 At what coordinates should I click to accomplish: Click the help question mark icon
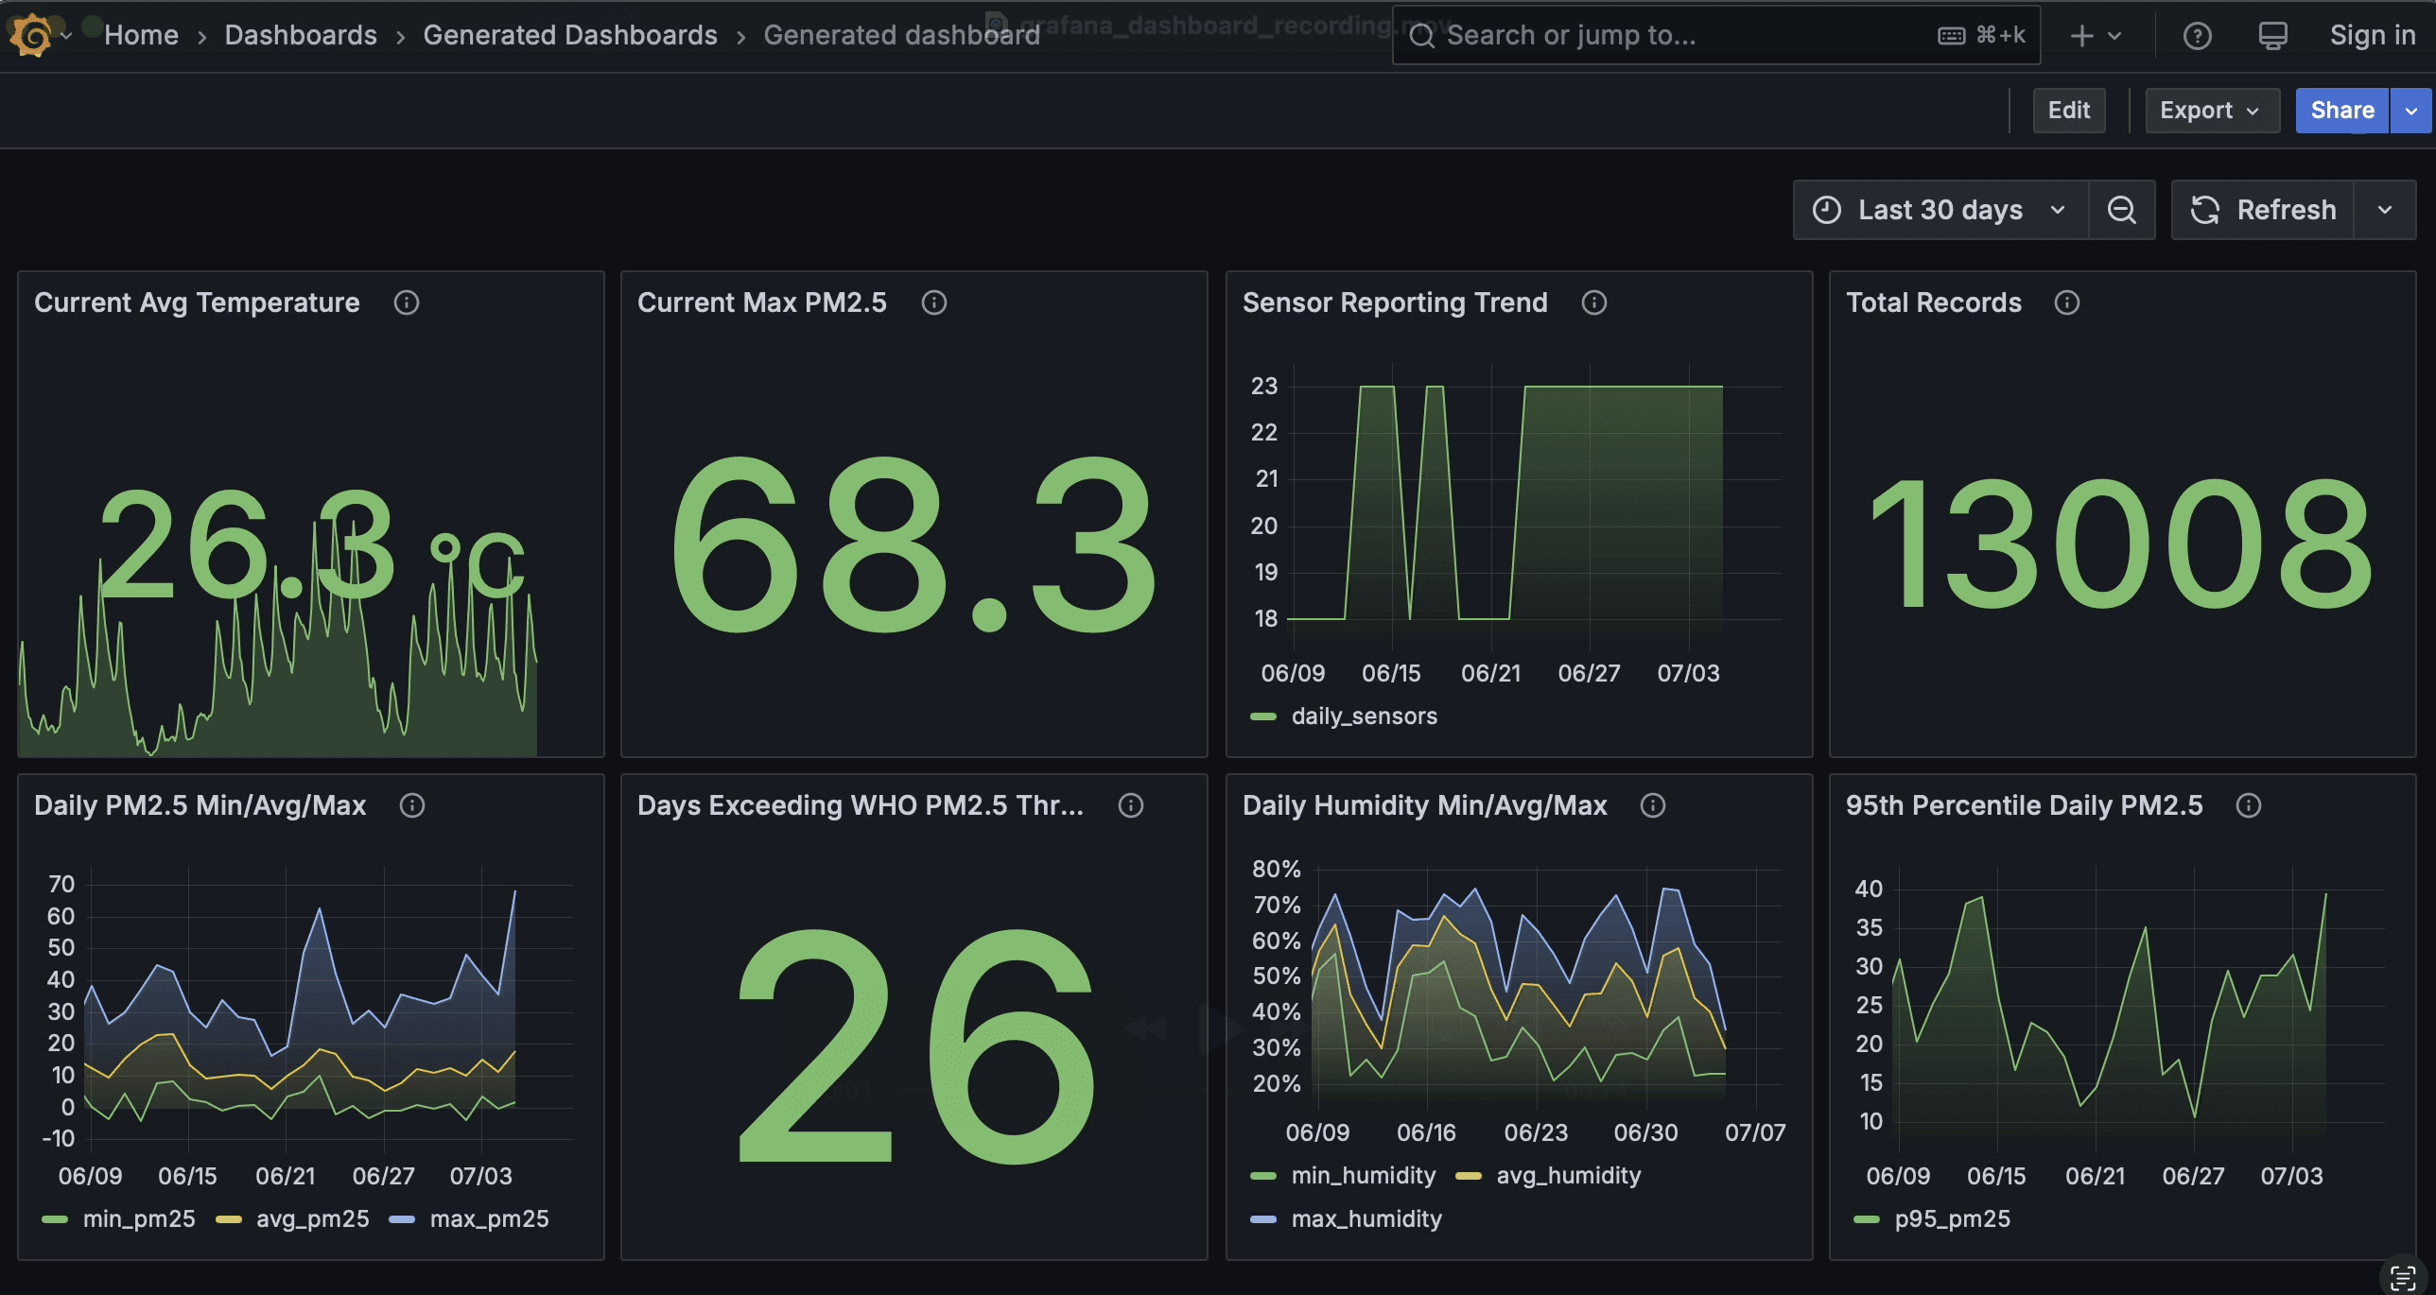pyautogui.click(x=2197, y=35)
